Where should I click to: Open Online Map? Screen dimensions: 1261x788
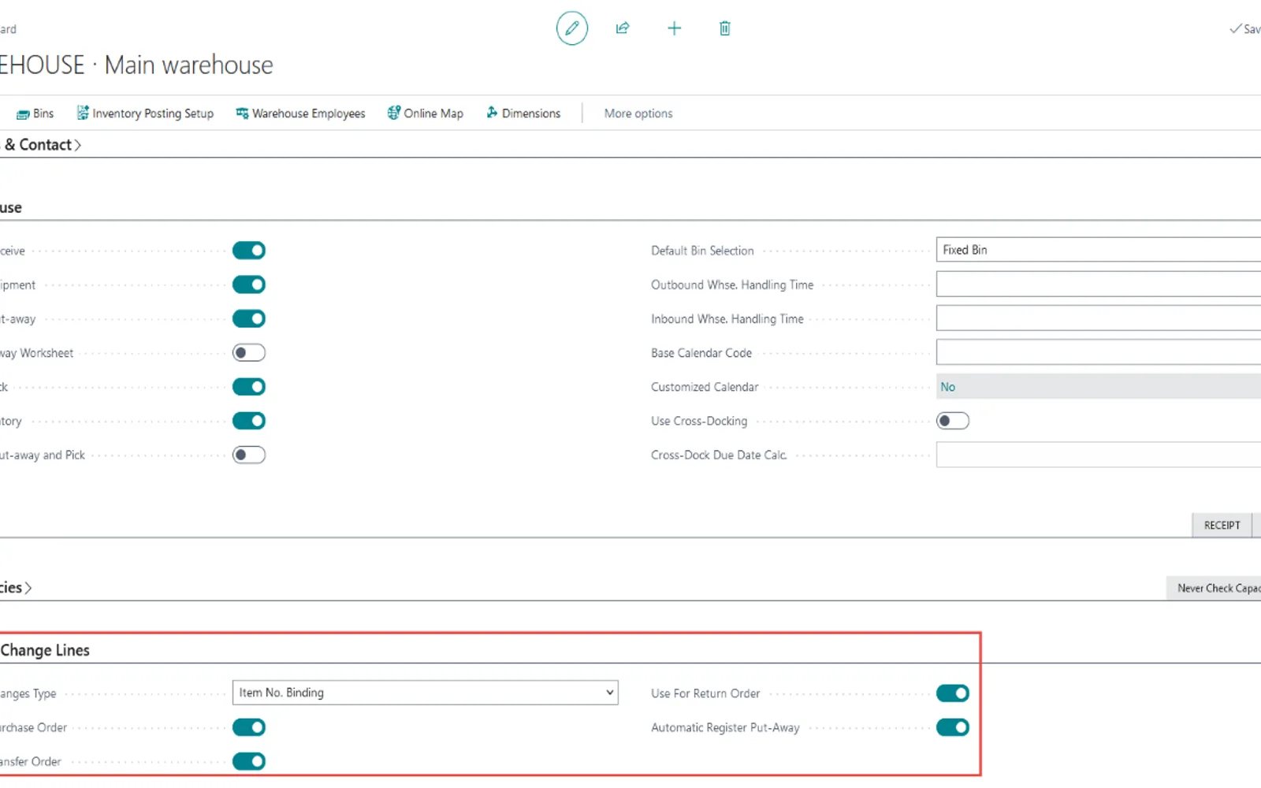pos(426,113)
